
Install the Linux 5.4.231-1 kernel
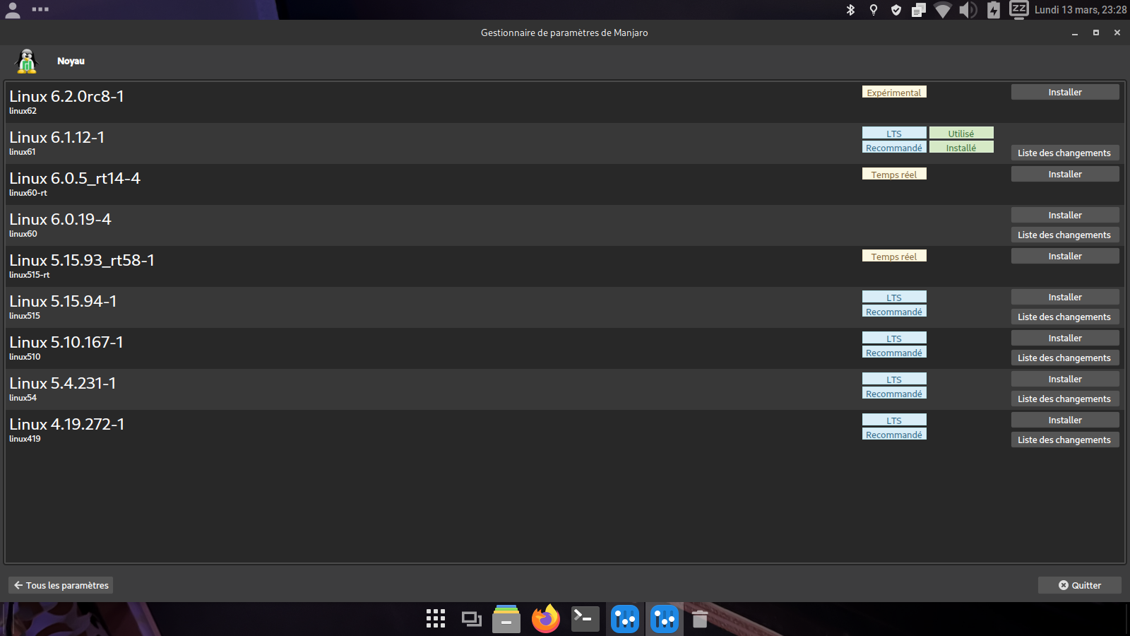coord(1065,379)
